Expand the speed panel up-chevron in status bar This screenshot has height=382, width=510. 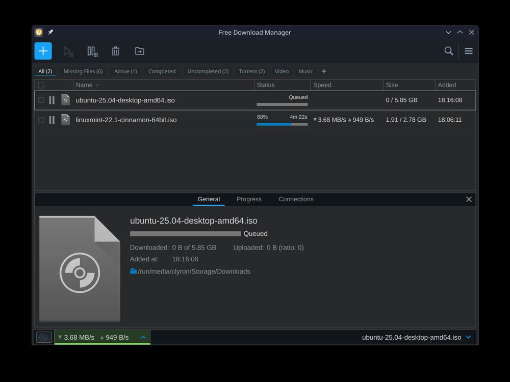(x=143, y=337)
